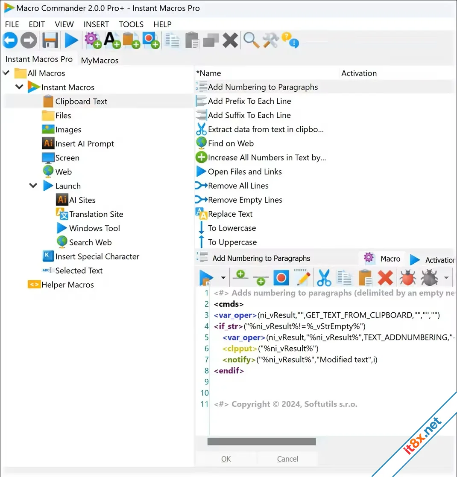Start recording with the red circle icon in the editor
The height and width of the screenshot is (477, 457).
click(281, 278)
